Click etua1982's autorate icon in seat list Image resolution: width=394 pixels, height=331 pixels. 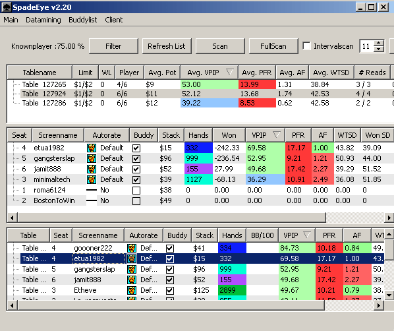[x=92, y=148]
